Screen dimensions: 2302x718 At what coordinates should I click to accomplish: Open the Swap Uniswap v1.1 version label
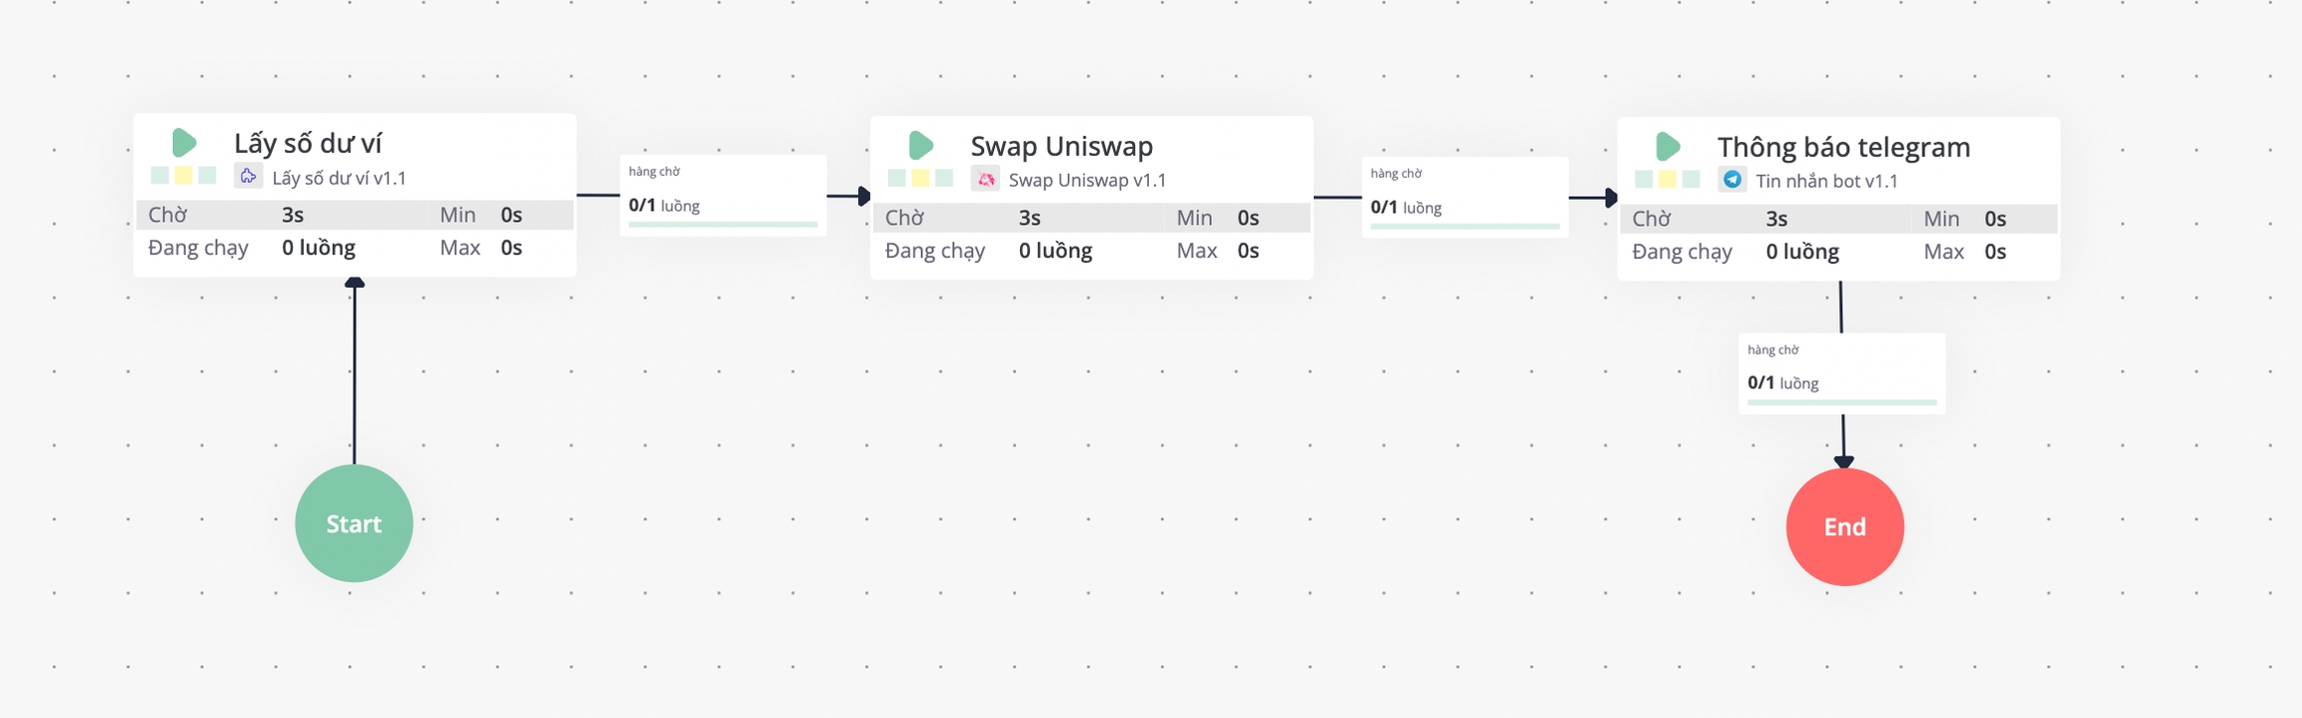1087,180
